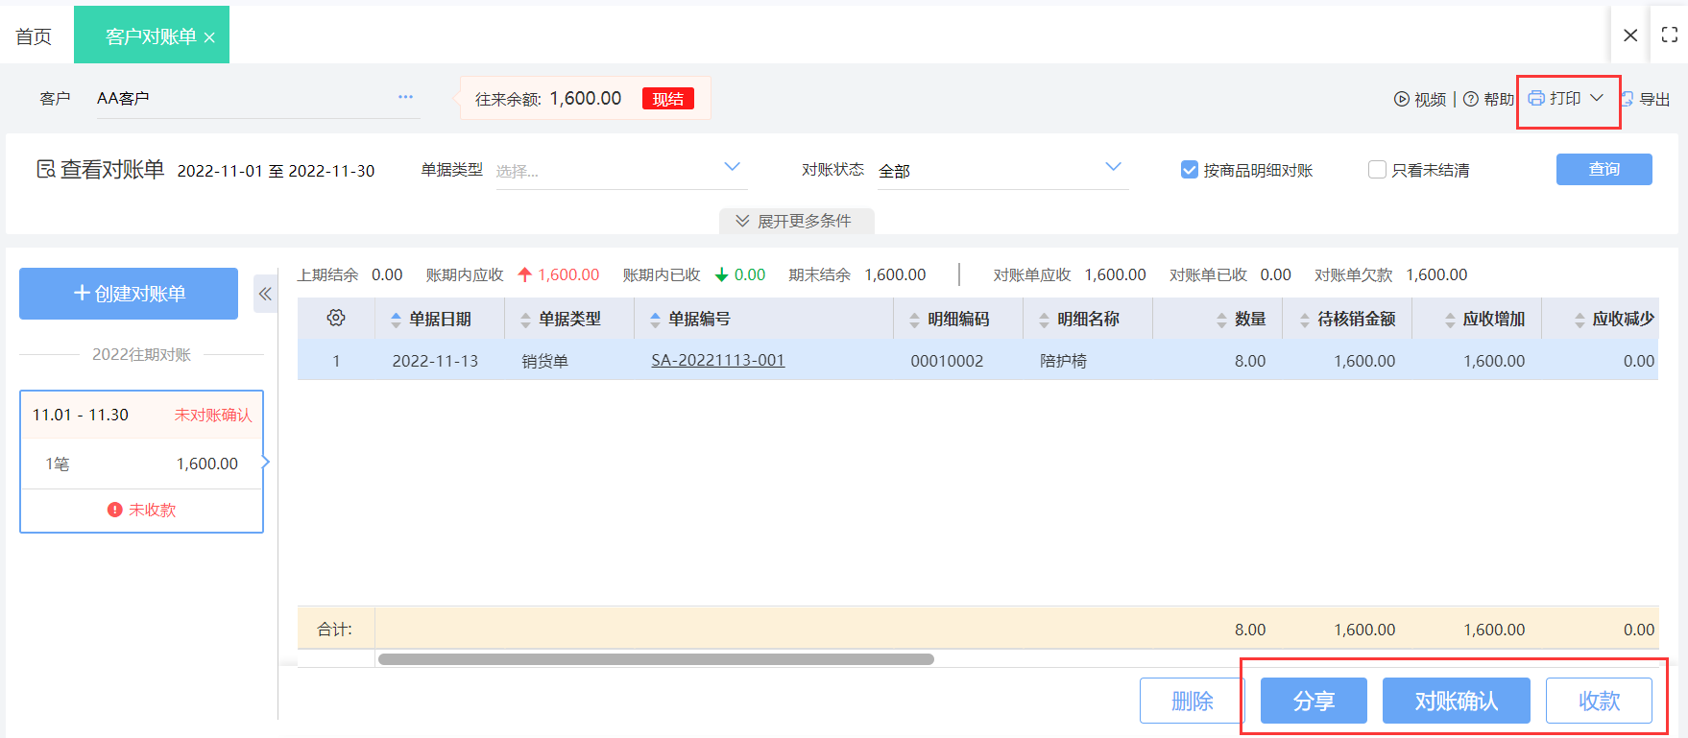The height and width of the screenshot is (738, 1688).
Task: Click the horizontal table scrollbar
Action: click(x=655, y=659)
